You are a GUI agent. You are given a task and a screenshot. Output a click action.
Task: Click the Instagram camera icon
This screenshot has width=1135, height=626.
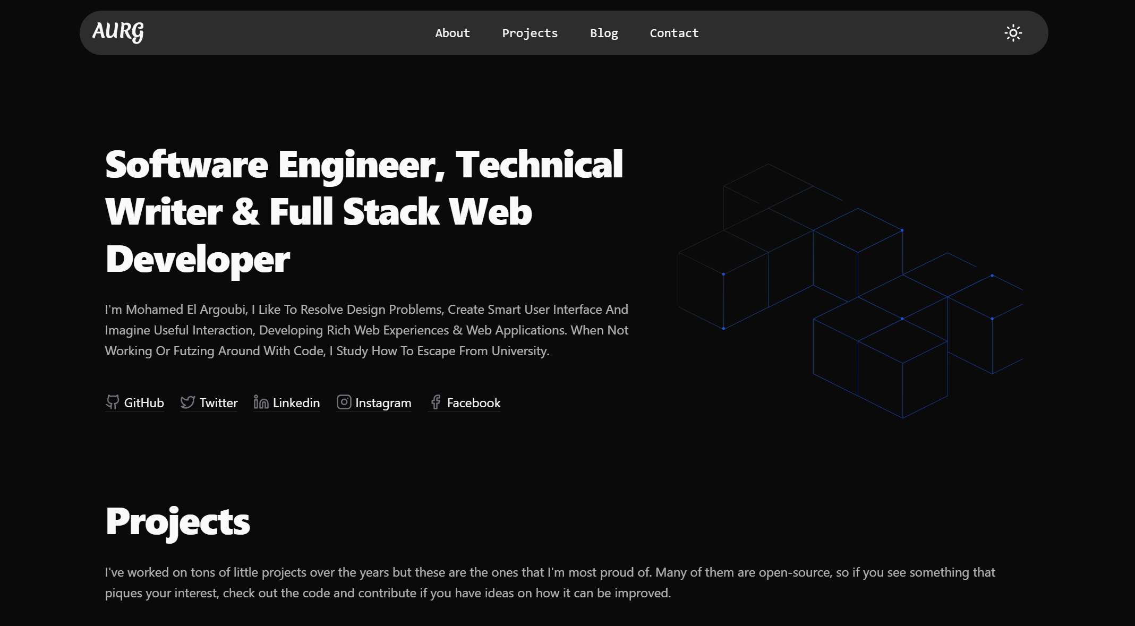[x=344, y=402]
